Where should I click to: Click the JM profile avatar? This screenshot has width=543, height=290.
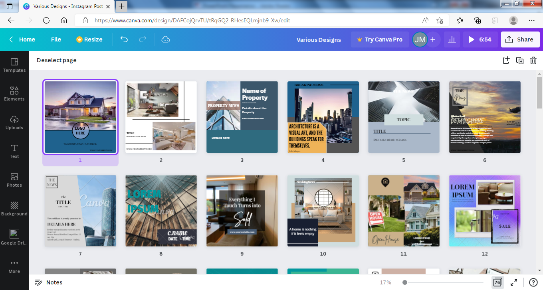click(x=420, y=39)
